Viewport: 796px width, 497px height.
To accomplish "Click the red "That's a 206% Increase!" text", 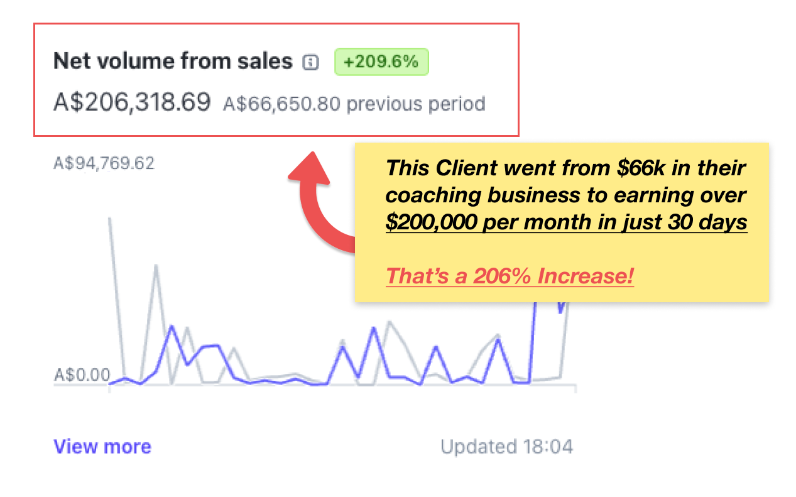I will 510,276.
